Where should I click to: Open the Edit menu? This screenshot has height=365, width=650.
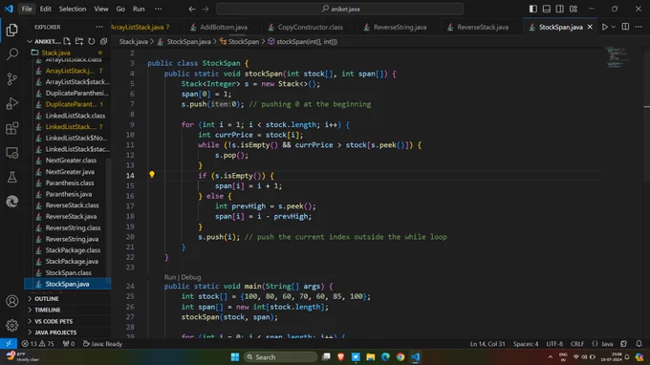tap(46, 9)
